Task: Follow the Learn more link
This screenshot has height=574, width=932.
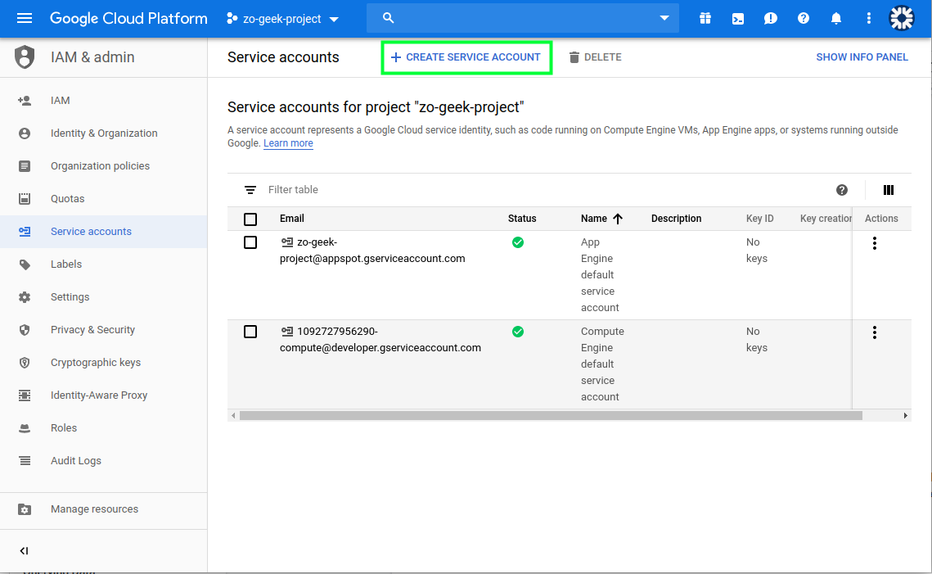Action: pyautogui.click(x=288, y=143)
